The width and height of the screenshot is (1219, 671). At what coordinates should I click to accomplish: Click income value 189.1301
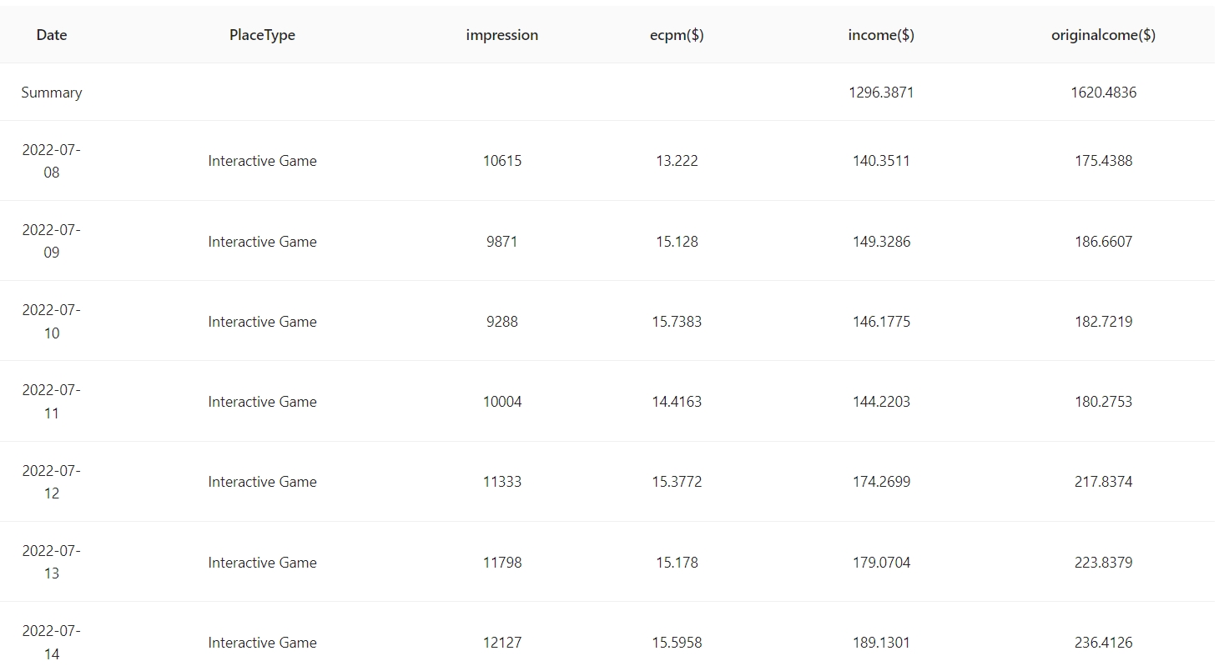click(x=881, y=643)
